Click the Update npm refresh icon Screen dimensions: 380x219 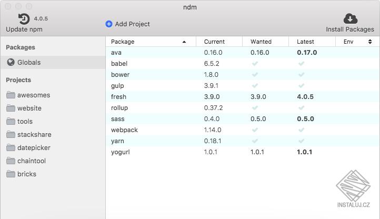(24, 19)
